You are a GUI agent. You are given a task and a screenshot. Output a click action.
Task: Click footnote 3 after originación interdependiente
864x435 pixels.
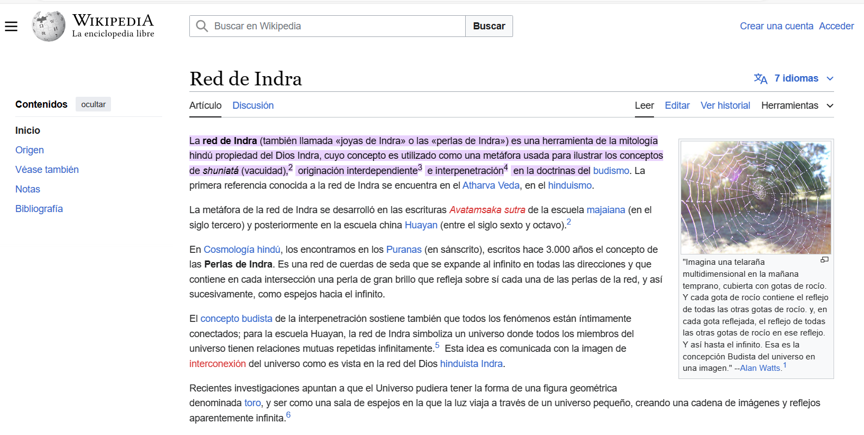(x=420, y=167)
